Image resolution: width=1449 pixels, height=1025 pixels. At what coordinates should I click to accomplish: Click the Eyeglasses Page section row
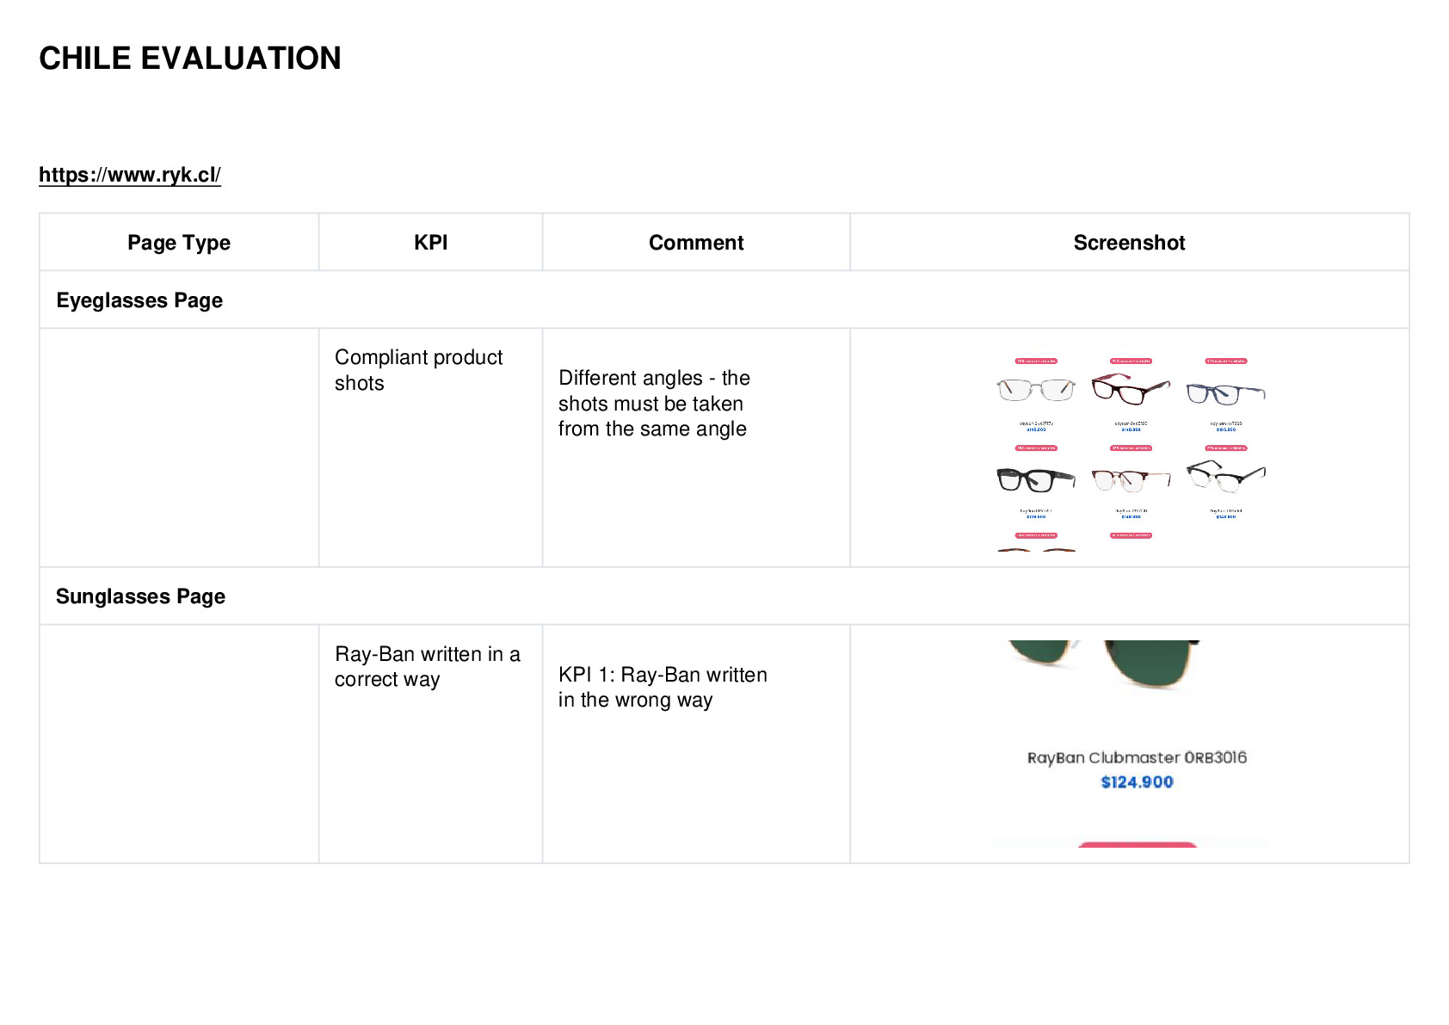pyautogui.click(x=724, y=299)
